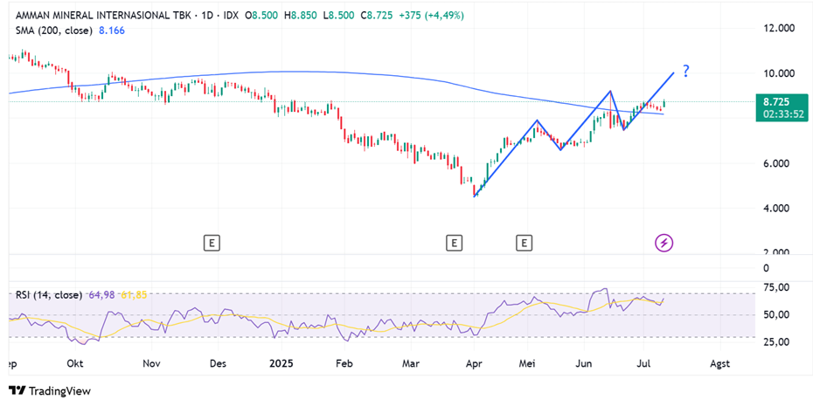Open the leftmost earnings E marker
This screenshot has width=813, height=406.
pyautogui.click(x=211, y=242)
